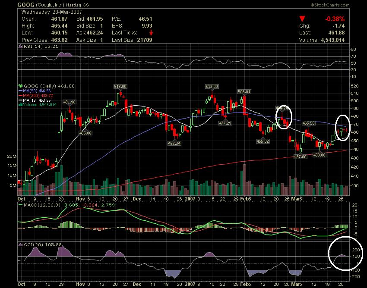Click the High value 465.44
367x288 pixels.
coord(59,26)
